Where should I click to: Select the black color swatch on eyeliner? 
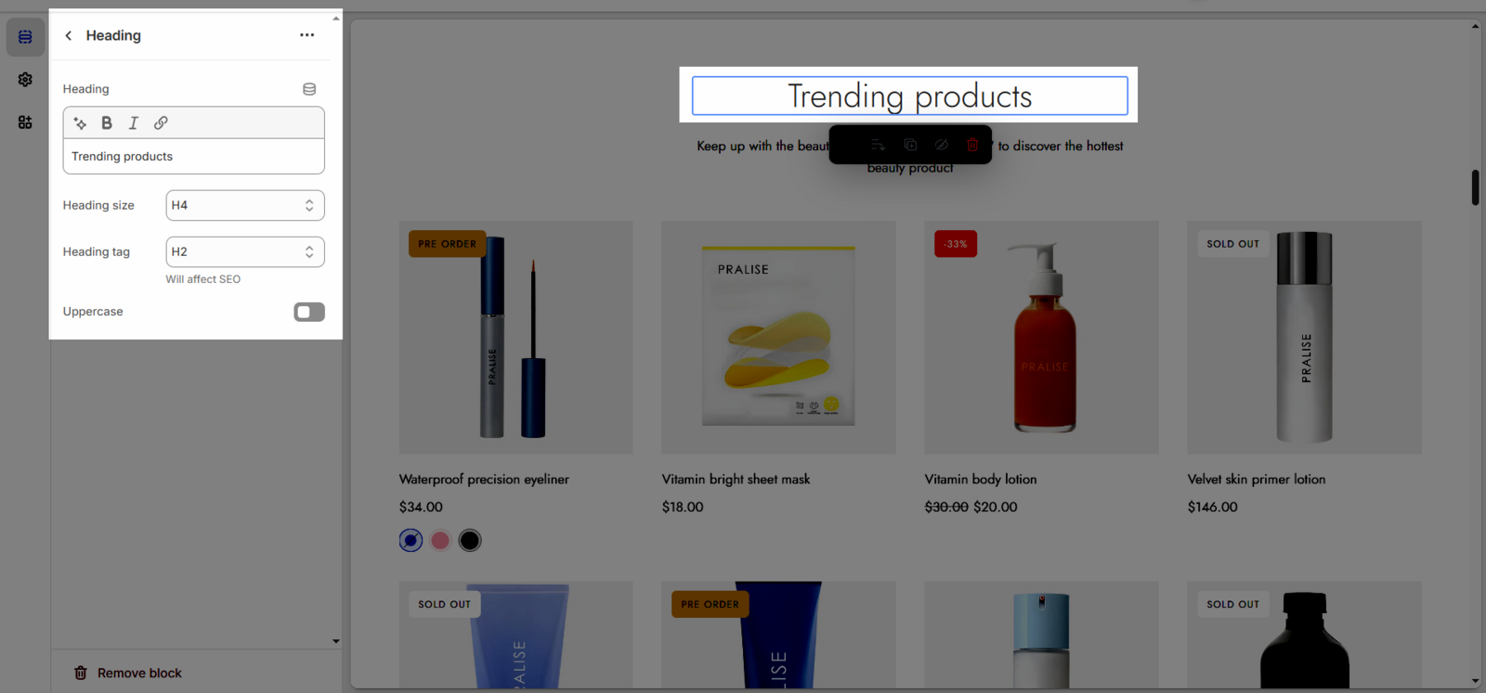(x=470, y=540)
